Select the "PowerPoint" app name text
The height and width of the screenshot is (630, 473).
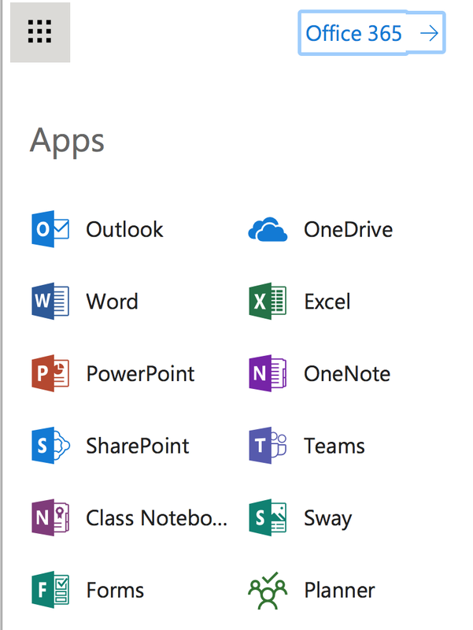click(x=140, y=373)
